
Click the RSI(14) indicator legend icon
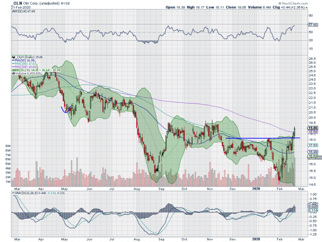coord(13,11)
